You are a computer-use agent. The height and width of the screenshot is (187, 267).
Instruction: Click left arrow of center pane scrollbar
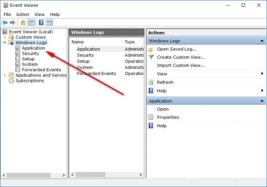coord(72,175)
